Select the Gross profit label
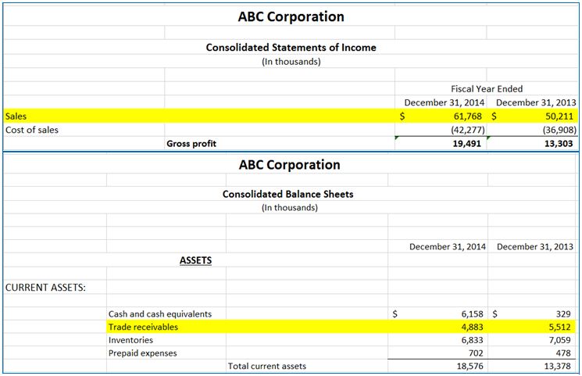 coord(191,144)
